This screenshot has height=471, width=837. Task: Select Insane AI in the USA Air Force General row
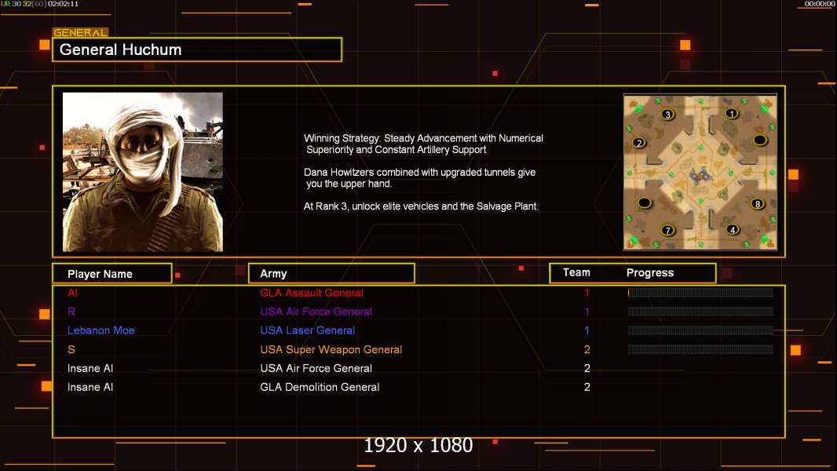[90, 369]
